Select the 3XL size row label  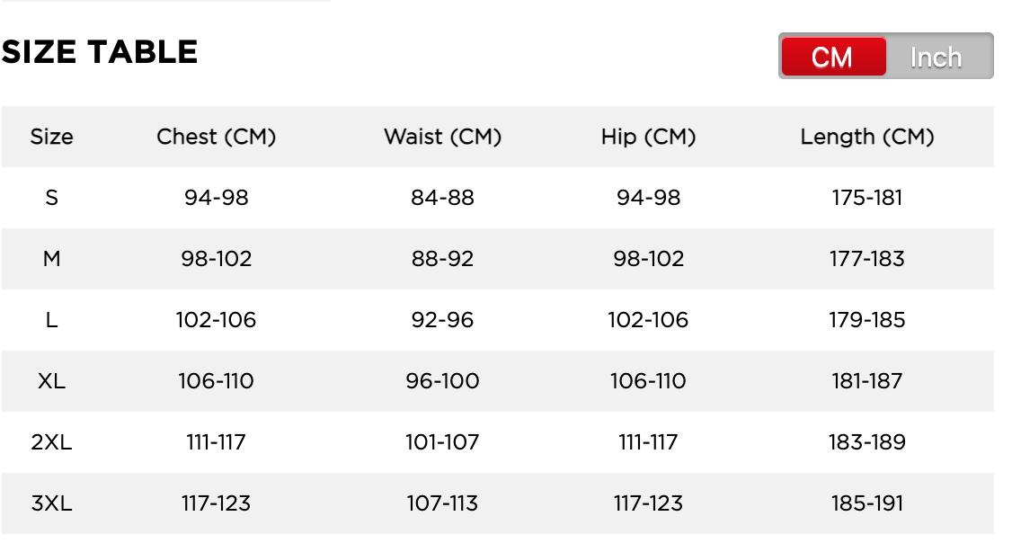(51, 503)
